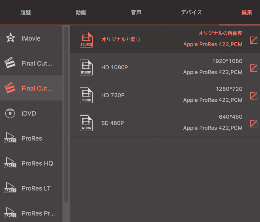Select the 編集 tab
Image resolution: width=260 pixels, height=222 pixels.
coord(247,12)
